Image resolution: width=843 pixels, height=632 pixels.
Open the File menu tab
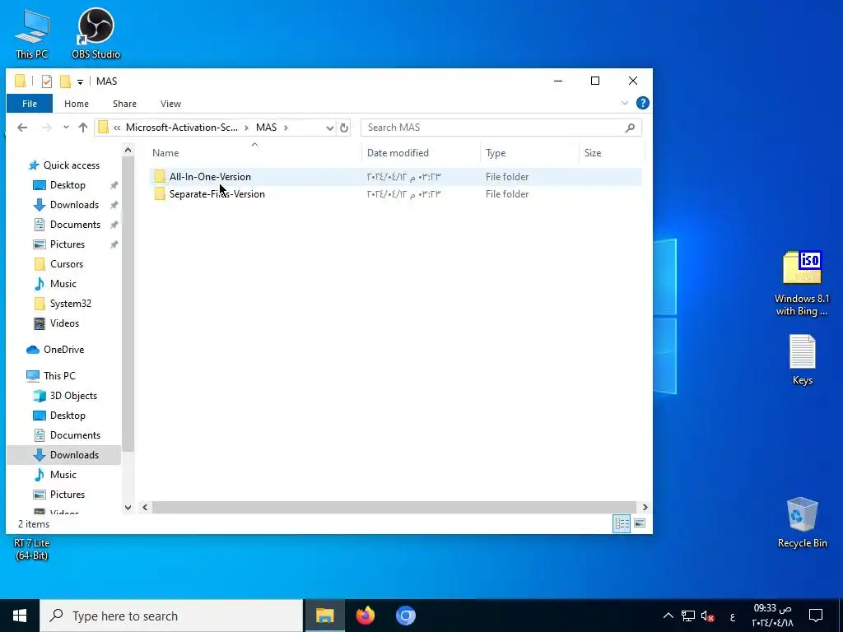(30, 104)
